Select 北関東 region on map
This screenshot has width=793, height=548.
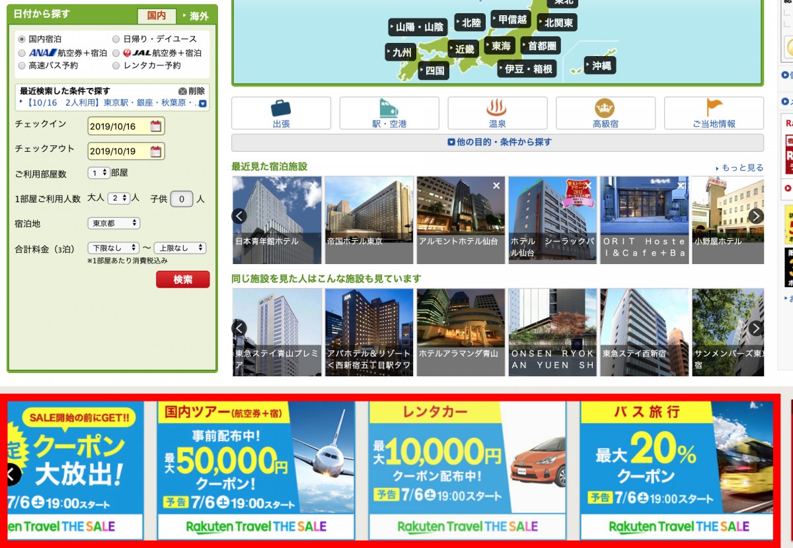pyautogui.click(x=558, y=22)
